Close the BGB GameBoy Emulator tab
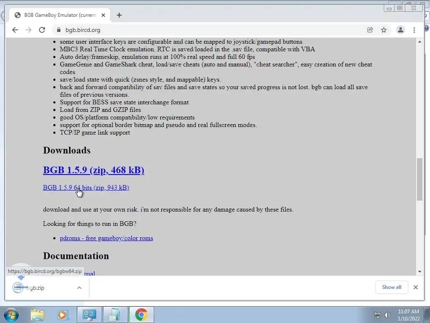430x323 pixels. coord(103,15)
